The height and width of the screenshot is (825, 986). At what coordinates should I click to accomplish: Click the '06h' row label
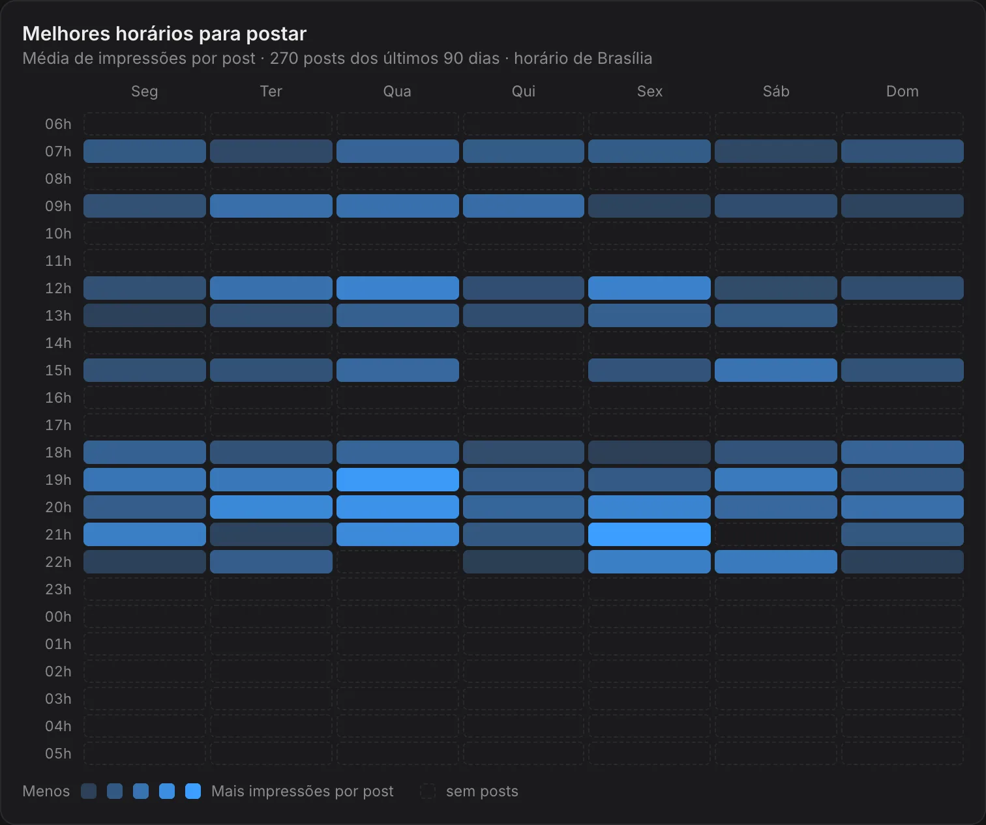(58, 124)
